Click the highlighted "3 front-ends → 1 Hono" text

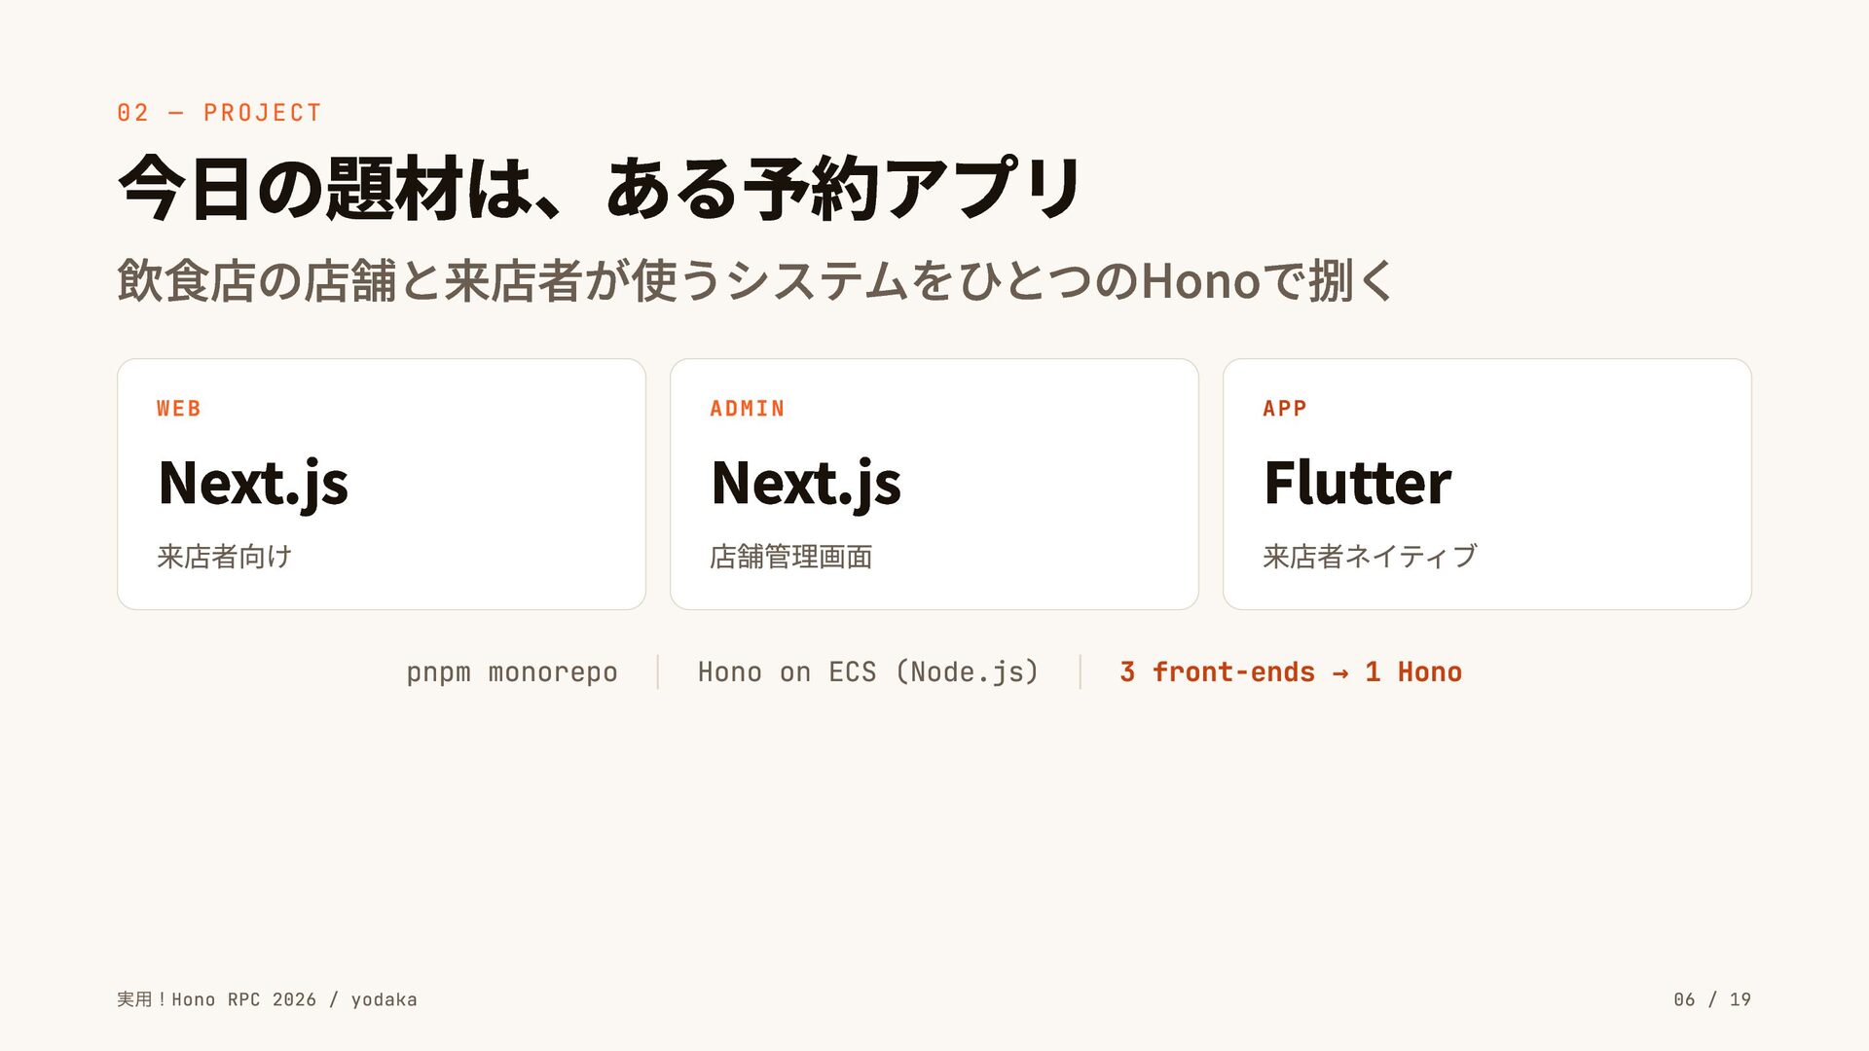1291,672
